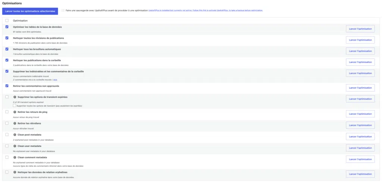This screenshot has width=382, height=182.
Task: Click the 'Aucun retour de ping trouvé' text
Action: [x=26, y=117]
